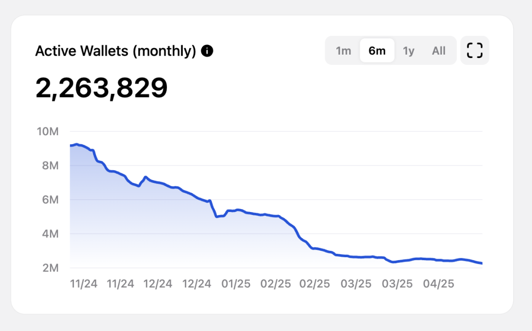Click the info icon beside Active Wallets

point(207,51)
